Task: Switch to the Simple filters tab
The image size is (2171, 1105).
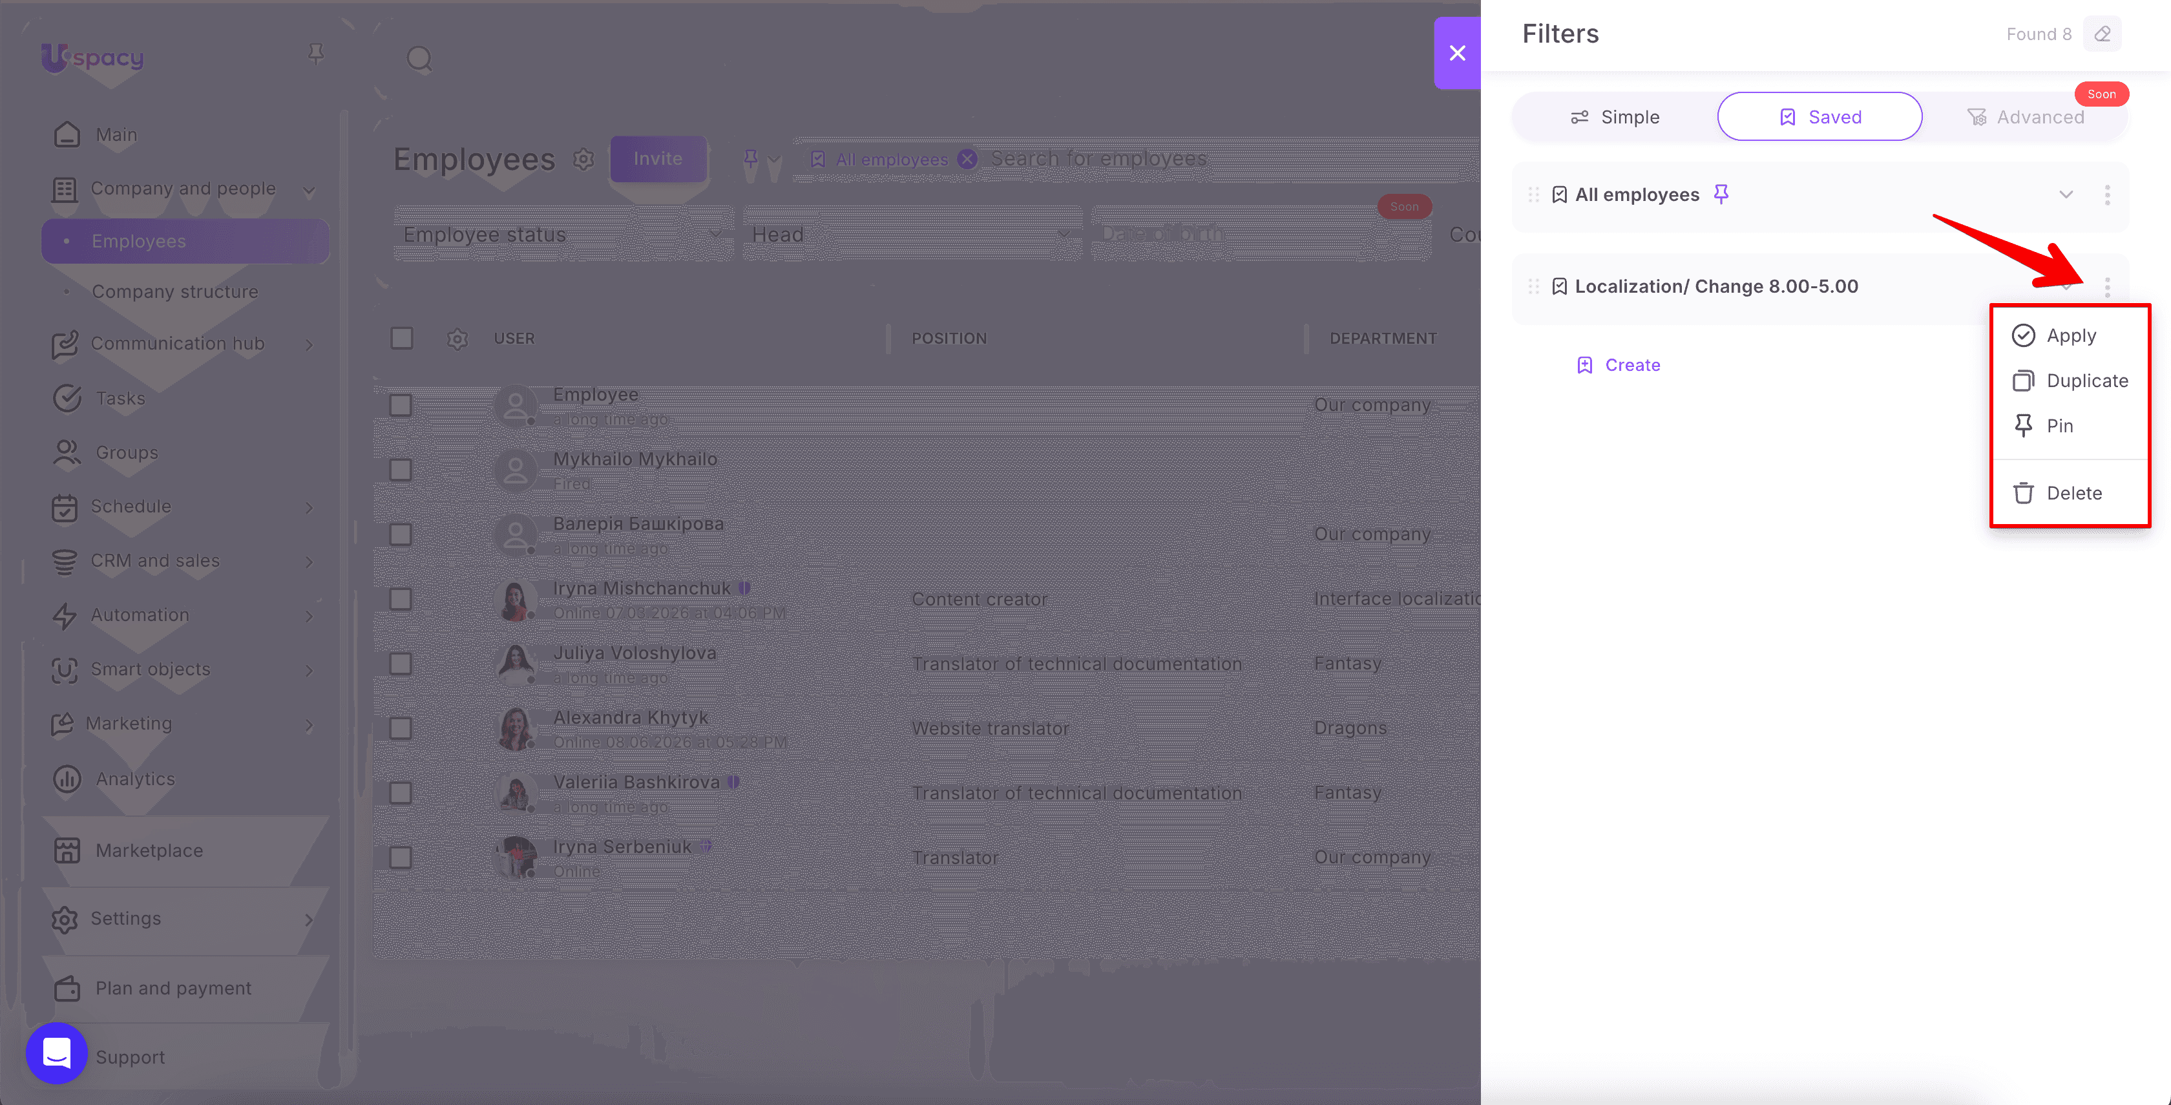Action: pyautogui.click(x=1615, y=117)
